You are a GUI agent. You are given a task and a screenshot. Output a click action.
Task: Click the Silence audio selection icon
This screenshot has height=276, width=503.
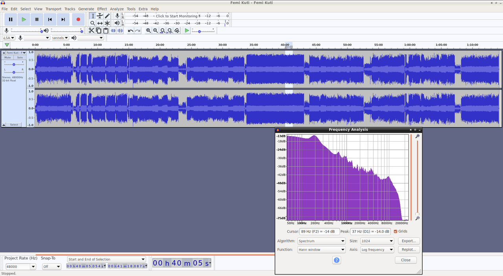120,31
